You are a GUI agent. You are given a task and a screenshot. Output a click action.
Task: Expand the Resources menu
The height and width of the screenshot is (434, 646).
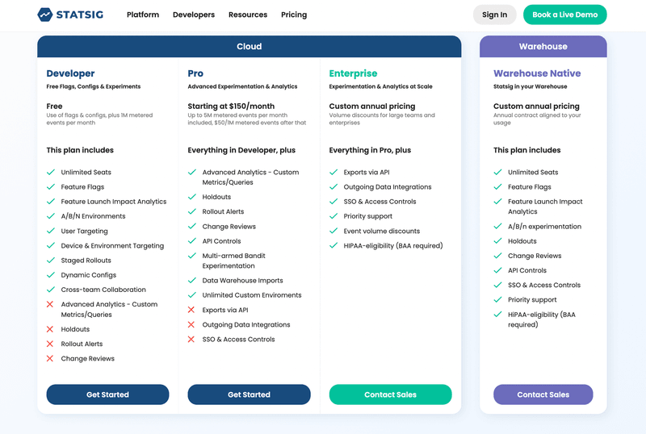[x=248, y=15]
